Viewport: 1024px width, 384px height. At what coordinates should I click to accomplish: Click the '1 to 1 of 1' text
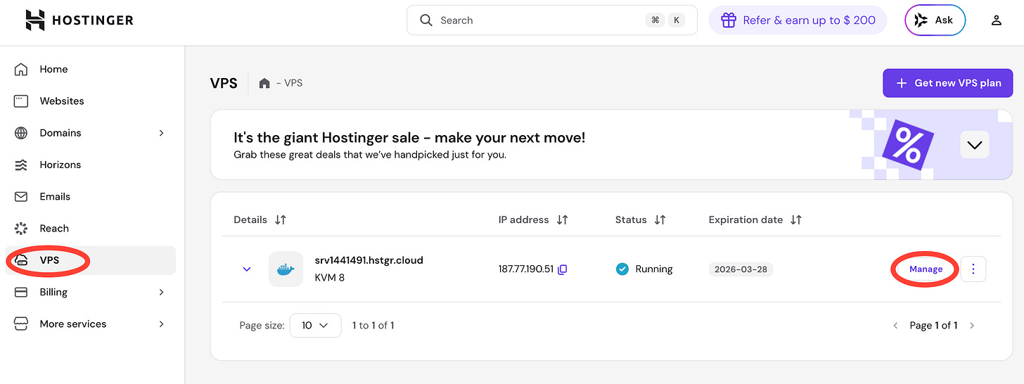coord(373,326)
